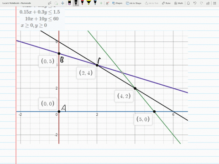Add a new pen with plus icon

[x=101, y=3]
